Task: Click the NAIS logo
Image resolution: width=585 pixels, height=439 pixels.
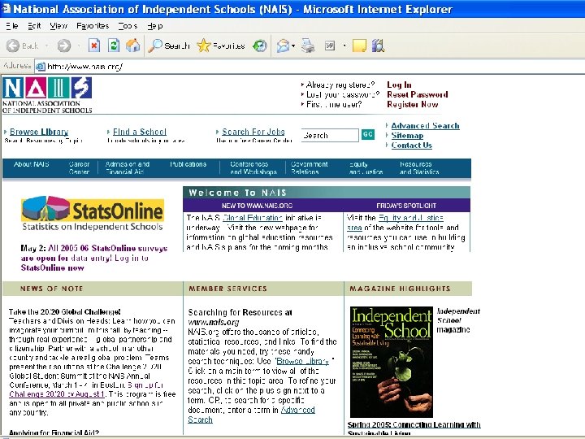Action: [47, 95]
